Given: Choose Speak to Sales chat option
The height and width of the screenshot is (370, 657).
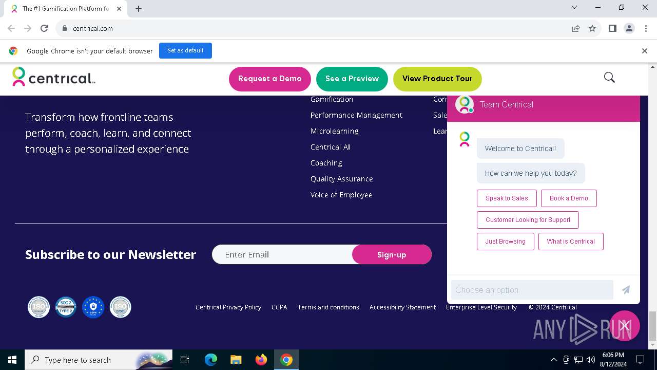Looking at the screenshot, I should coord(507,198).
